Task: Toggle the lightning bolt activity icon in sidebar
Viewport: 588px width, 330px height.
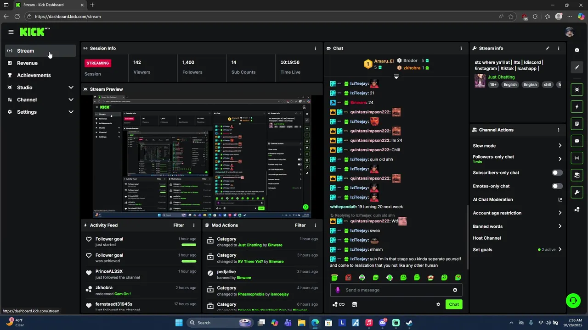Action: [577, 107]
